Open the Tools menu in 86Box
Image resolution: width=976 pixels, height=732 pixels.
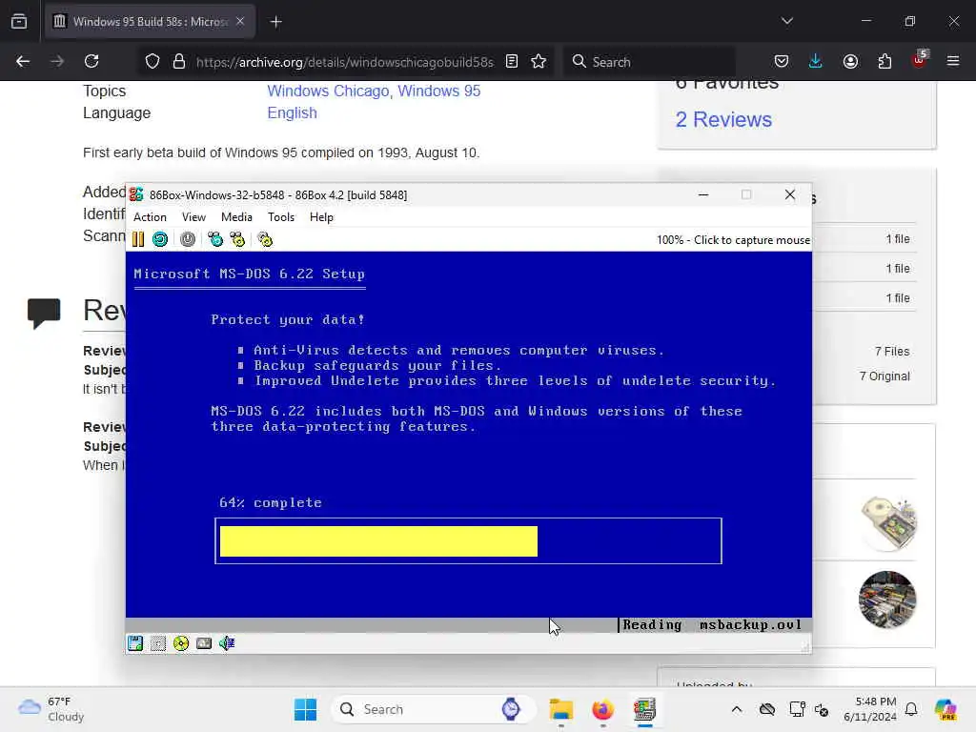click(x=281, y=217)
